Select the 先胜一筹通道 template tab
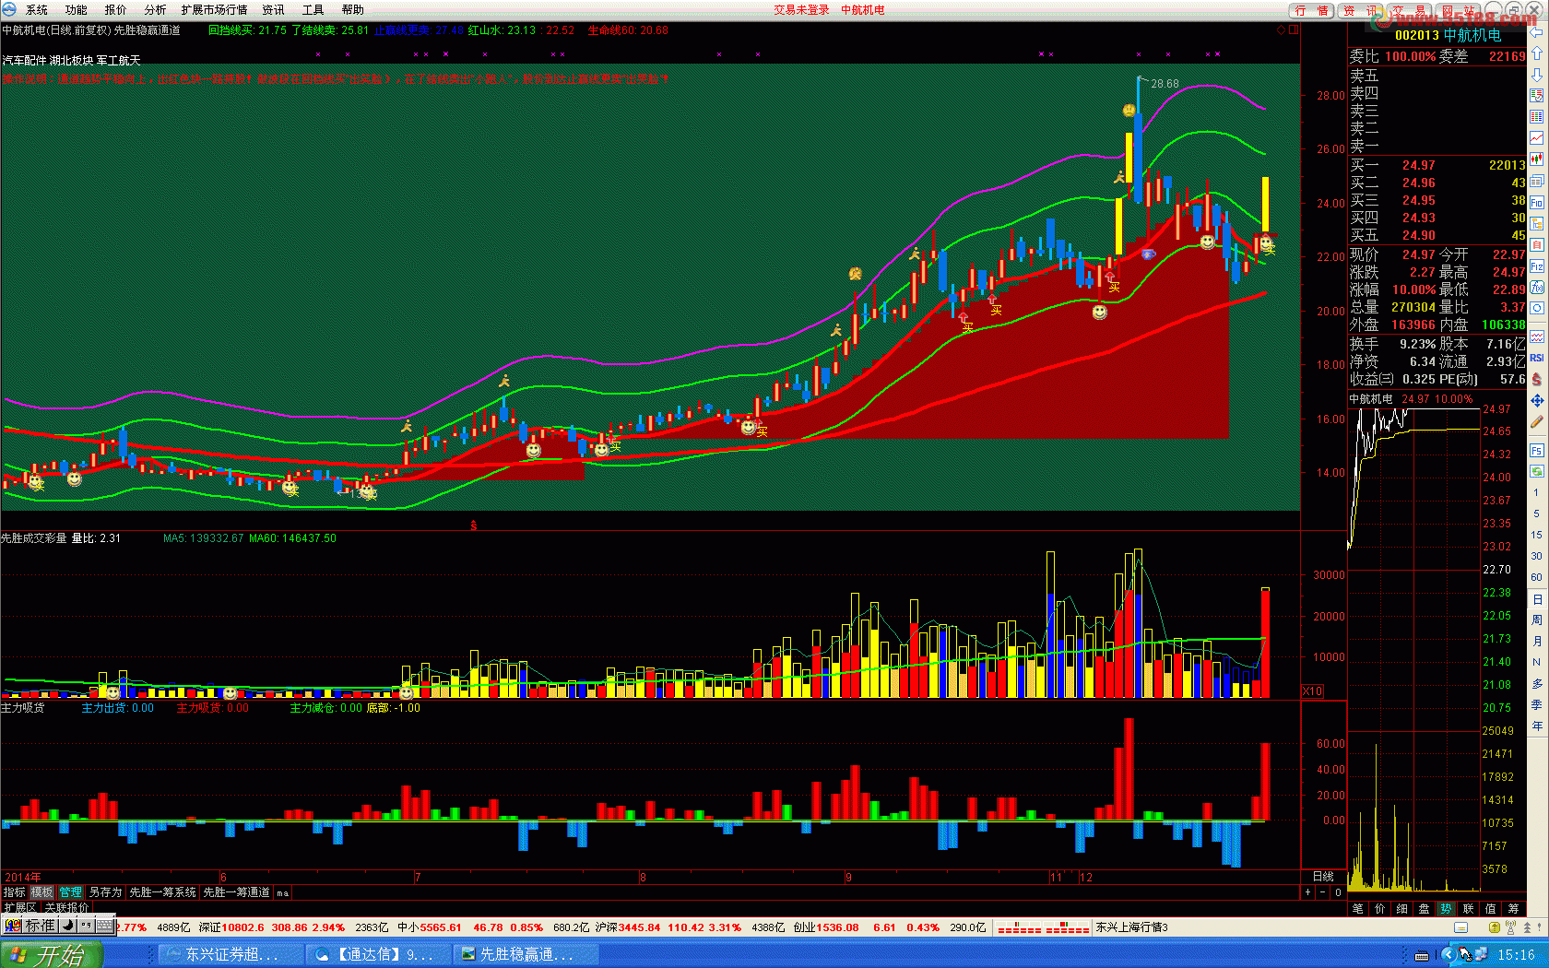The width and height of the screenshot is (1549, 968). [236, 892]
